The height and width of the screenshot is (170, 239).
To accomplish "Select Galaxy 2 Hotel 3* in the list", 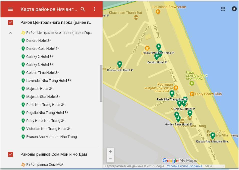I will (x=40, y=57).
